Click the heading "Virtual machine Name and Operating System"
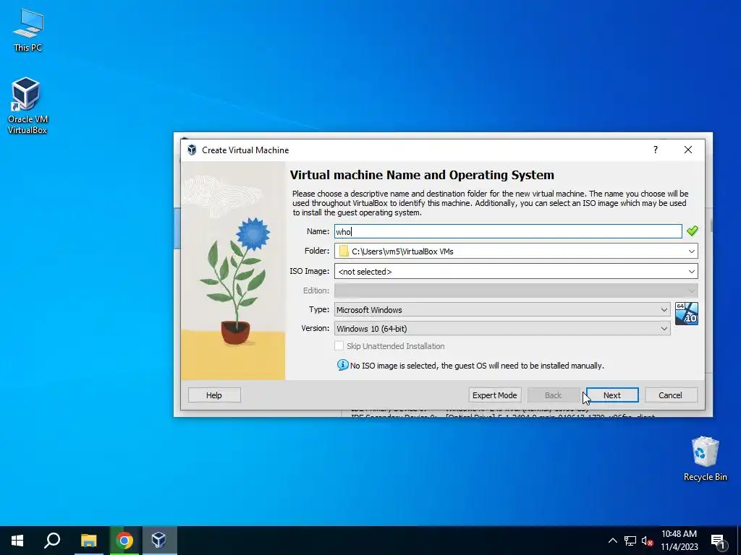This screenshot has width=741, height=555. pyautogui.click(x=422, y=175)
